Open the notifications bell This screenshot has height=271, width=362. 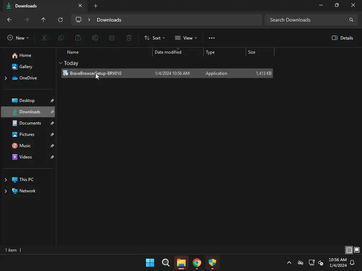coord(352,263)
